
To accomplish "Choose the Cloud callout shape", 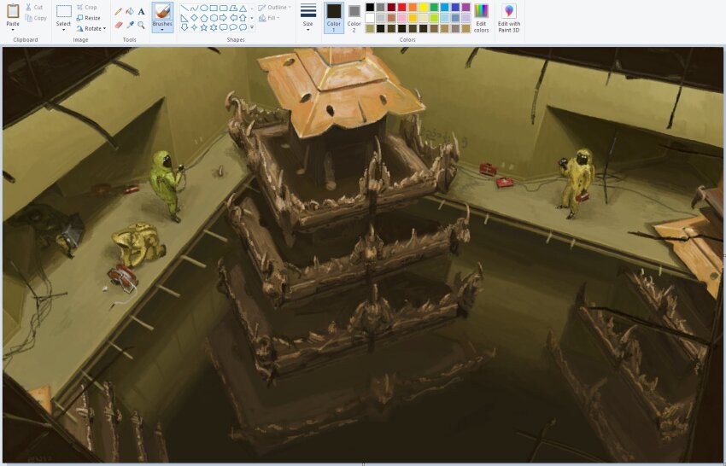I will tap(243, 27).
